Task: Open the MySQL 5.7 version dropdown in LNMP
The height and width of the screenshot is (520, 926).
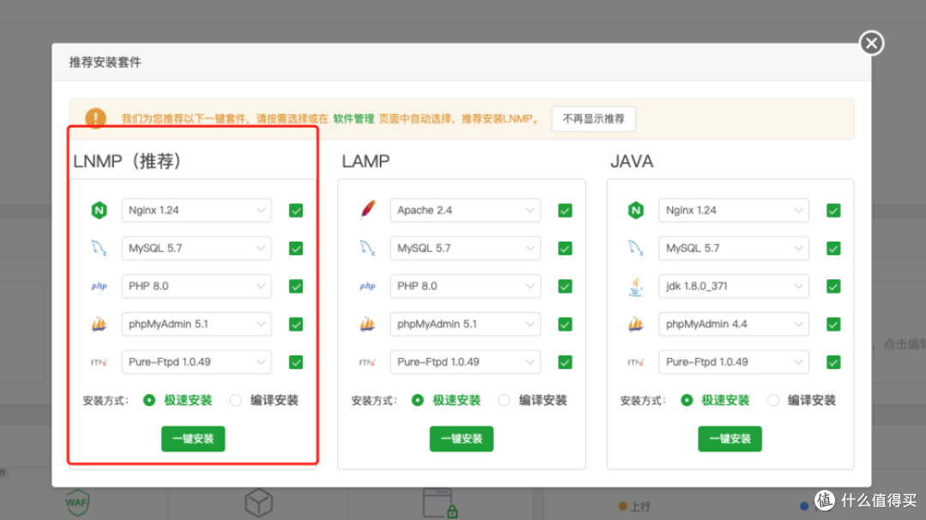Action: pyautogui.click(x=196, y=248)
